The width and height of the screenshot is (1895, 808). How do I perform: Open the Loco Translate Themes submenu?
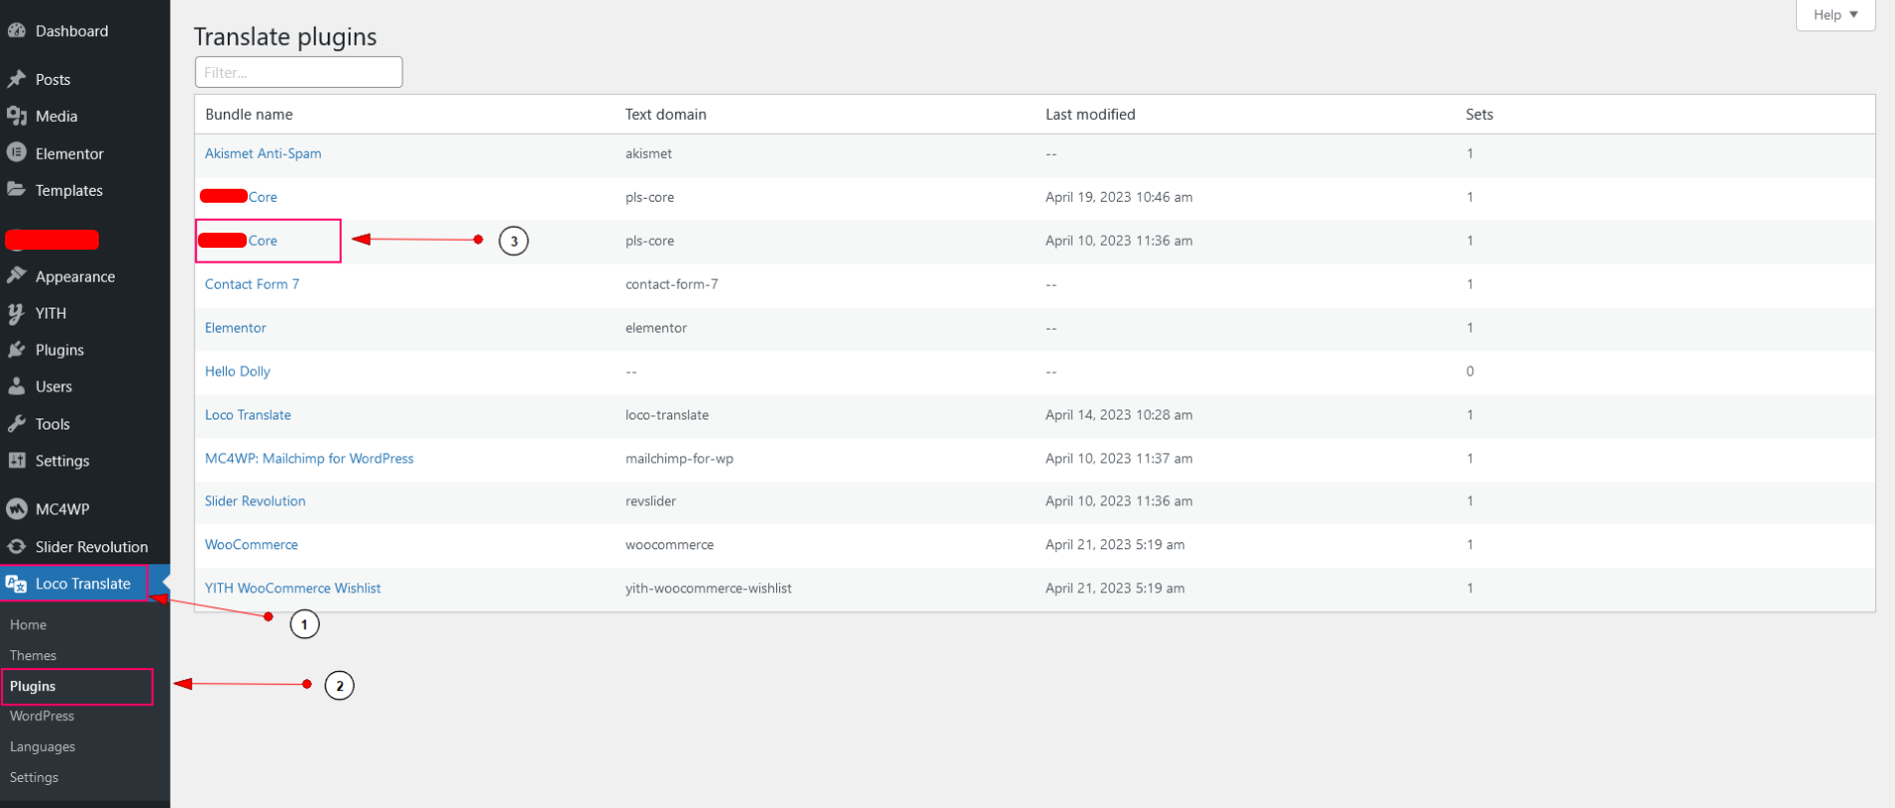click(33, 655)
